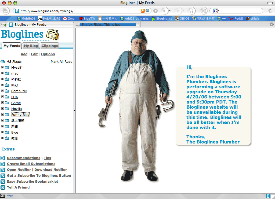The image size is (275, 199).
Task: Expand the Myself feed folder
Action: [3, 67]
